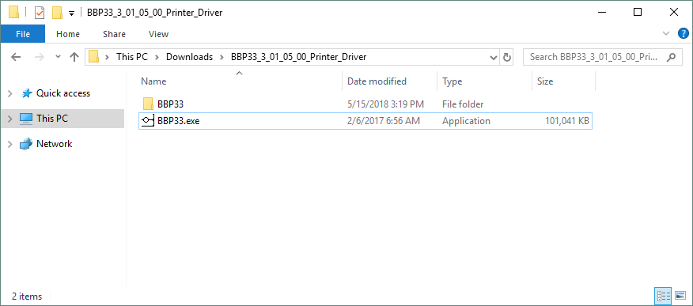This screenshot has width=693, height=306.
Task: Click the This PC monitor icon
Action: tap(27, 119)
